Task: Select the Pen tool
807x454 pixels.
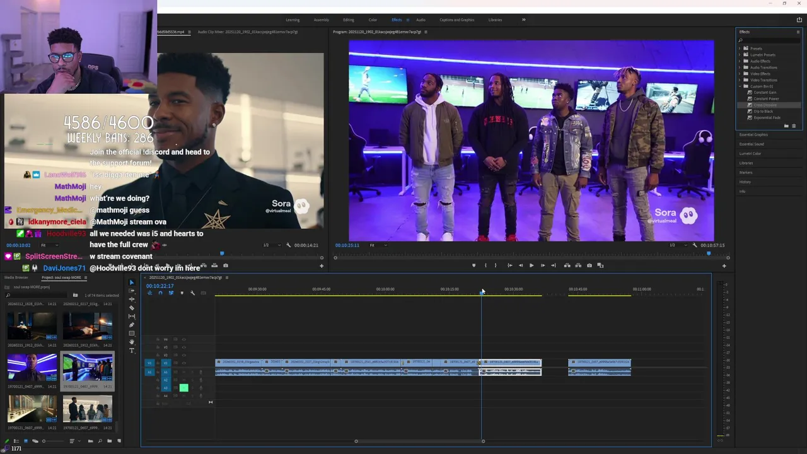Action: pos(132,325)
